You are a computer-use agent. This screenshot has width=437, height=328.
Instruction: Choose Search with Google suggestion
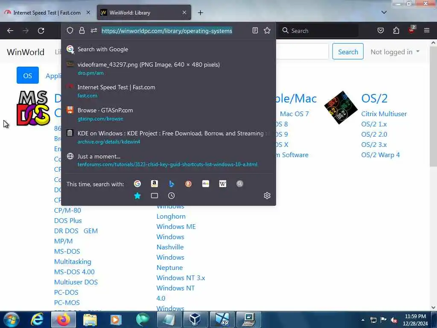point(168,49)
